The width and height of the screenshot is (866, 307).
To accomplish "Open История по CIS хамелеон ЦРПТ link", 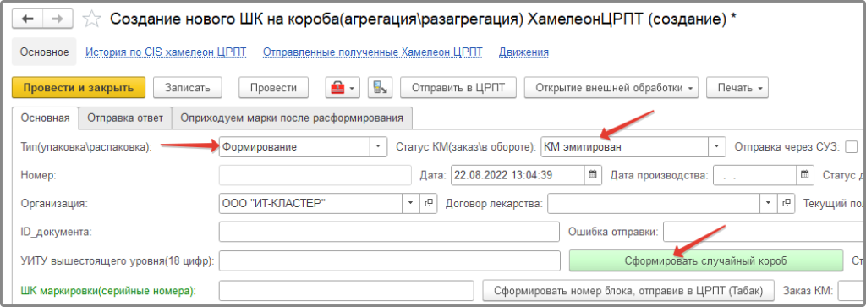I will tap(166, 52).
